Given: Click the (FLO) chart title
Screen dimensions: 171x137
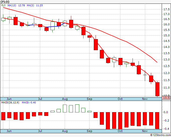Looking at the screenshot, I should (x=5, y=2).
